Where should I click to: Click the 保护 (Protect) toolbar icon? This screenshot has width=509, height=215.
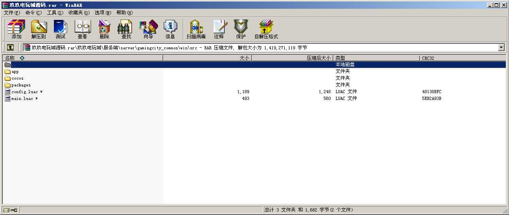[241, 27]
